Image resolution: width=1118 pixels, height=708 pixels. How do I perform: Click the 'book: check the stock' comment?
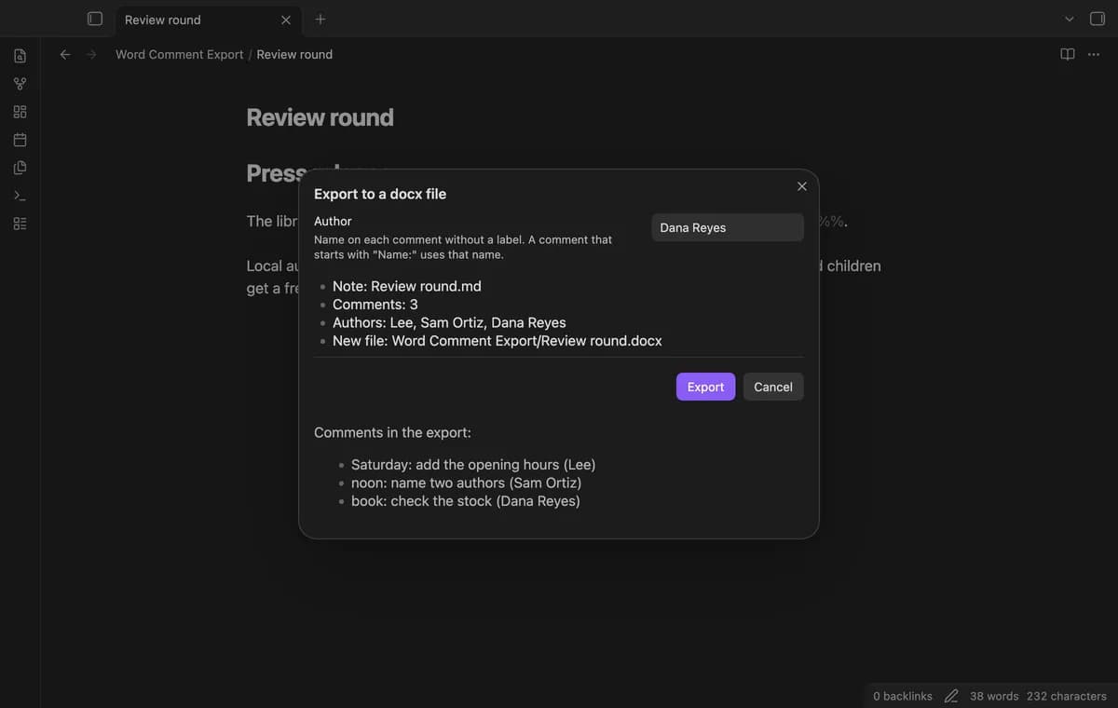coord(466,501)
